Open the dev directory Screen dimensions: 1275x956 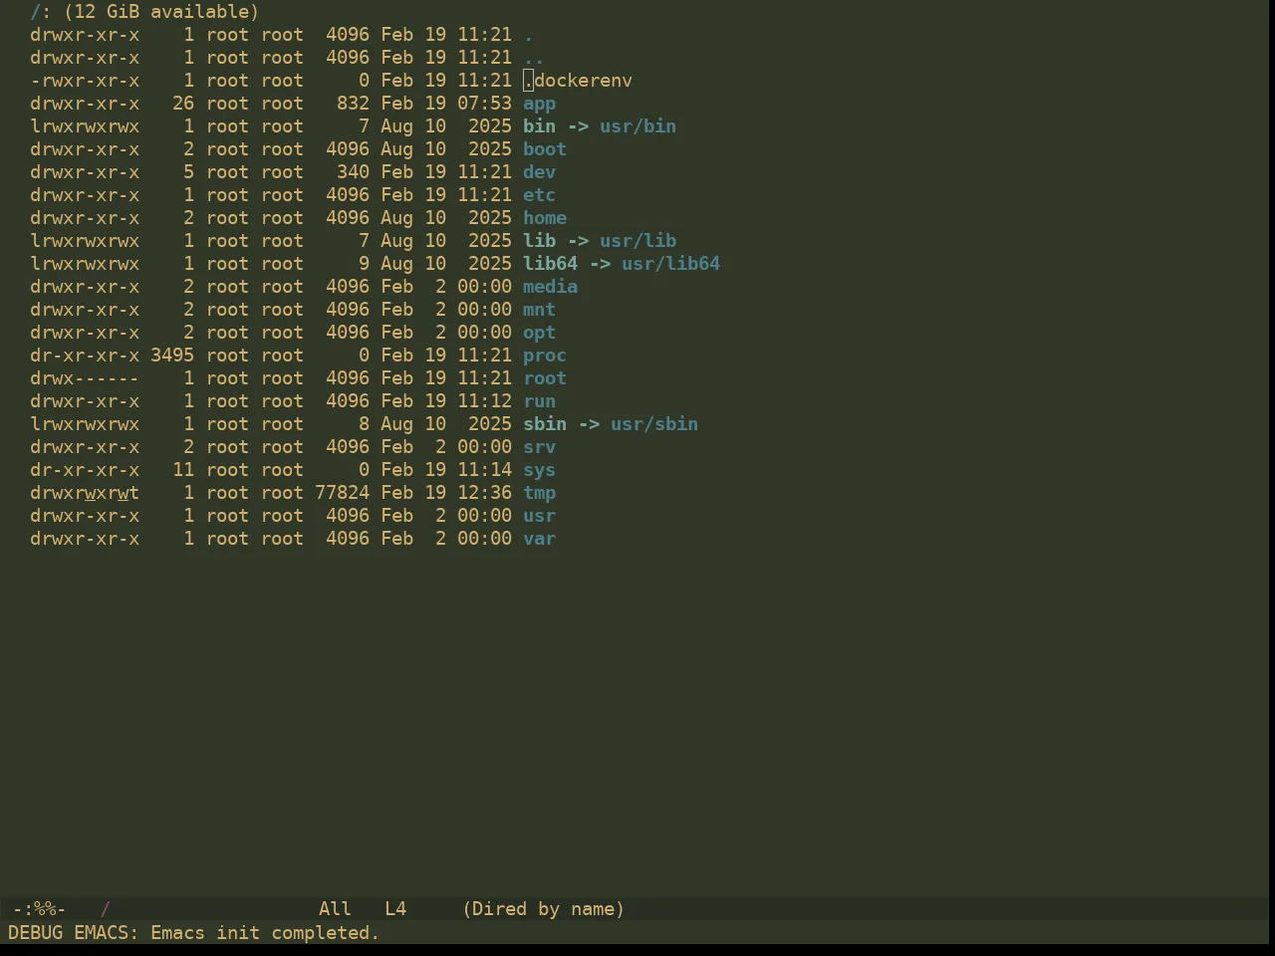click(x=539, y=172)
